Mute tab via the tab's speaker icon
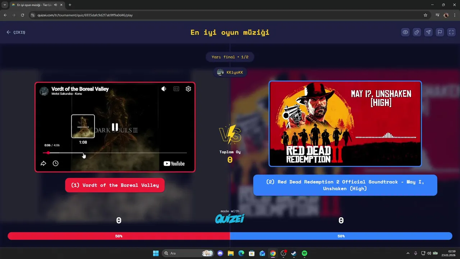Image resolution: width=460 pixels, height=259 pixels. (56, 5)
